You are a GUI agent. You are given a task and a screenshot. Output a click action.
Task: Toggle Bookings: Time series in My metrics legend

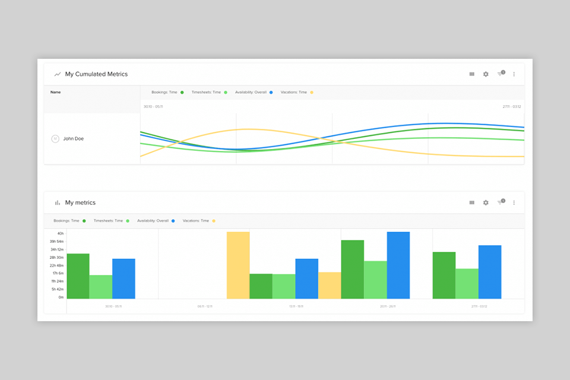click(x=69, y=221)
